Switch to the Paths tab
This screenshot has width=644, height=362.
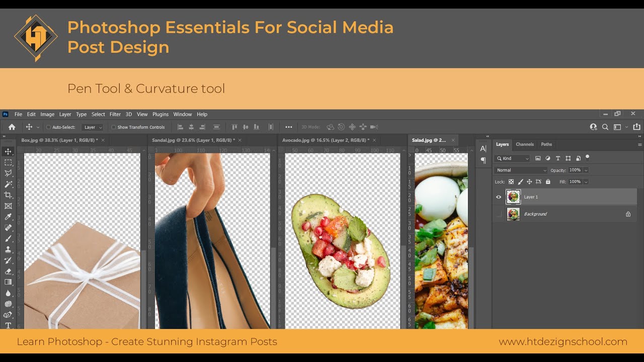[x=546, y=144]
